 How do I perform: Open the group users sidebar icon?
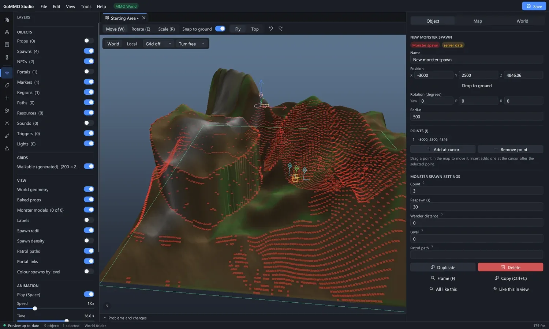click(x=7, y=110)
